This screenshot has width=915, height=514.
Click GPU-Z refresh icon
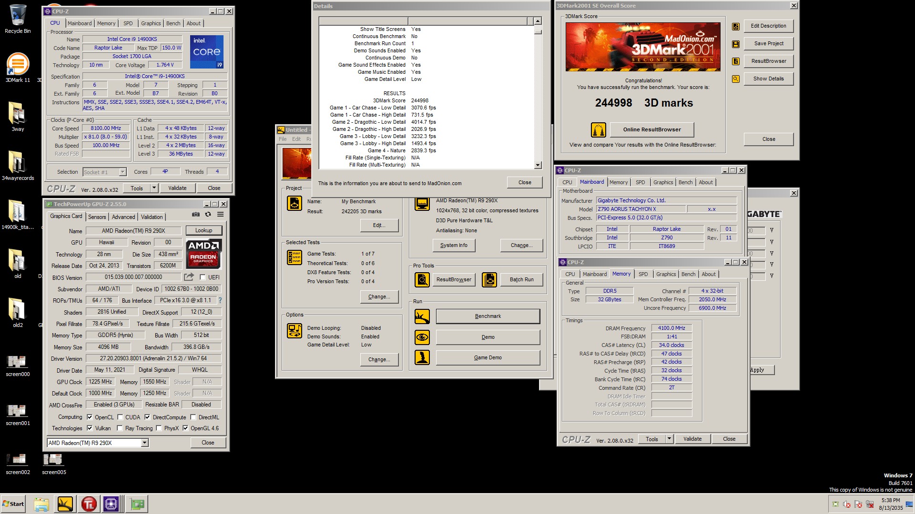tap(208, 215)
